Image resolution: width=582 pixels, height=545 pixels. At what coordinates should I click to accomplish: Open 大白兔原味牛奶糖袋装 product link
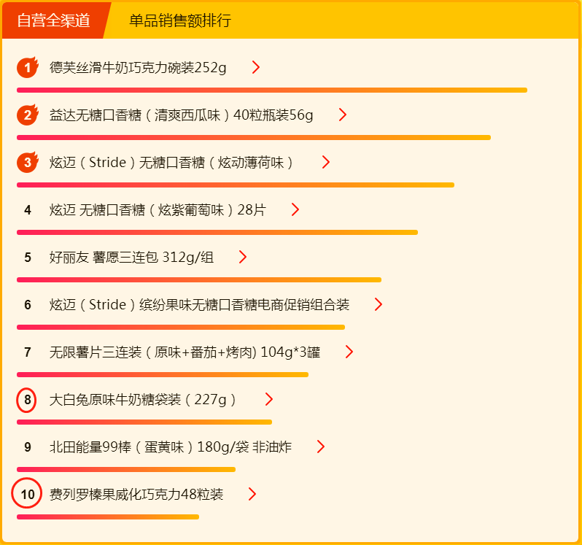pyautogui.click(x=143, y=400)
